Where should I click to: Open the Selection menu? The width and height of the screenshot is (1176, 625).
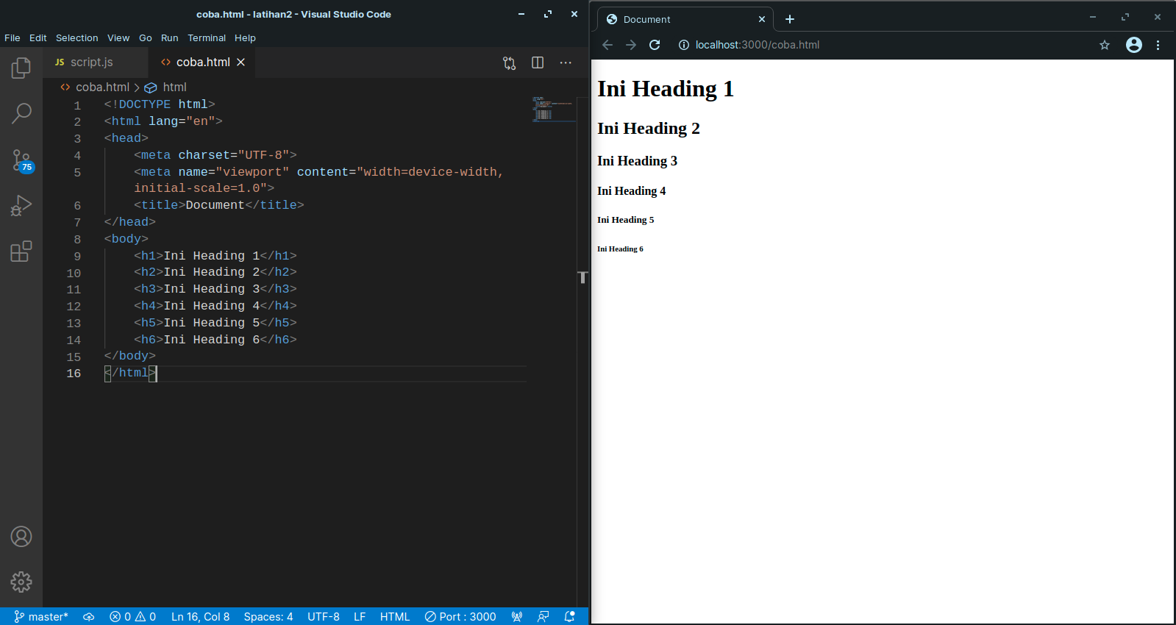tap(77, 38)
